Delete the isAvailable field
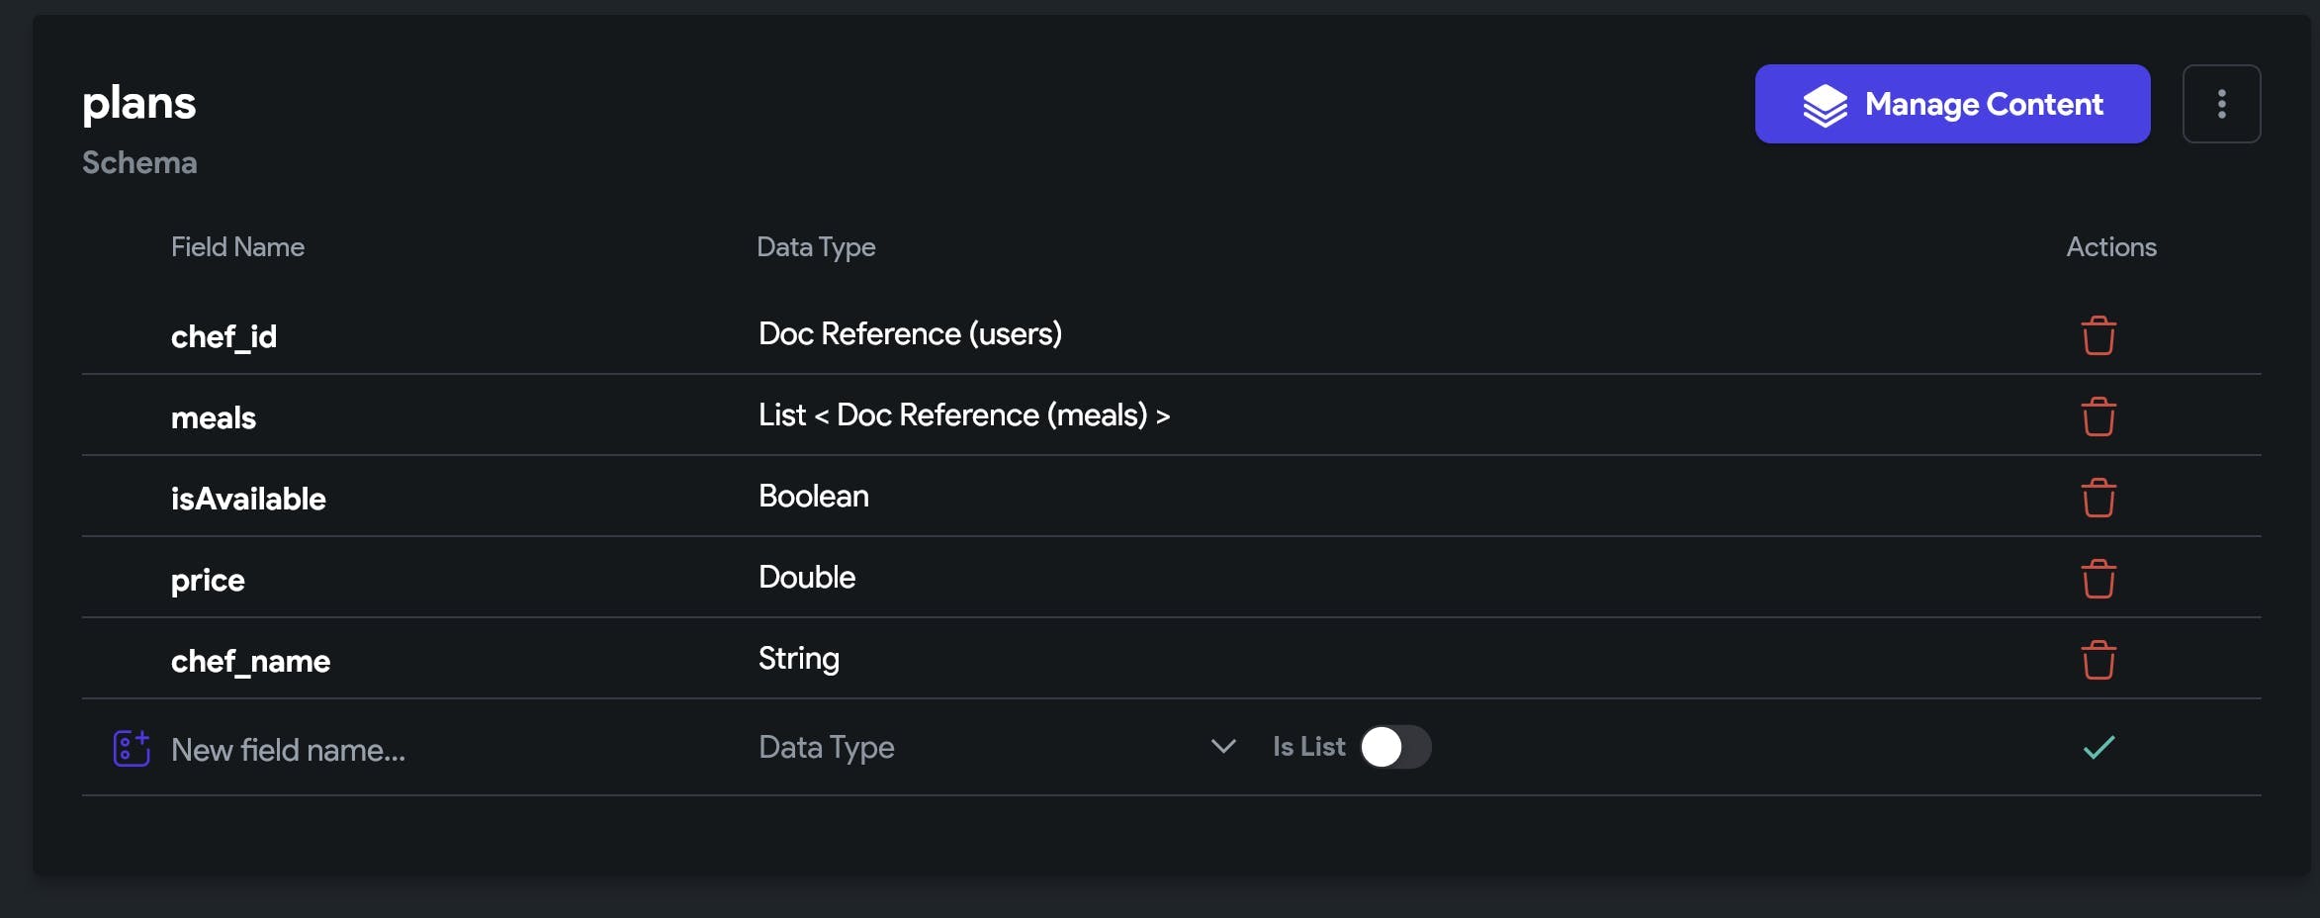This screenshot has width=2320, height=918. coord(2097,498)
